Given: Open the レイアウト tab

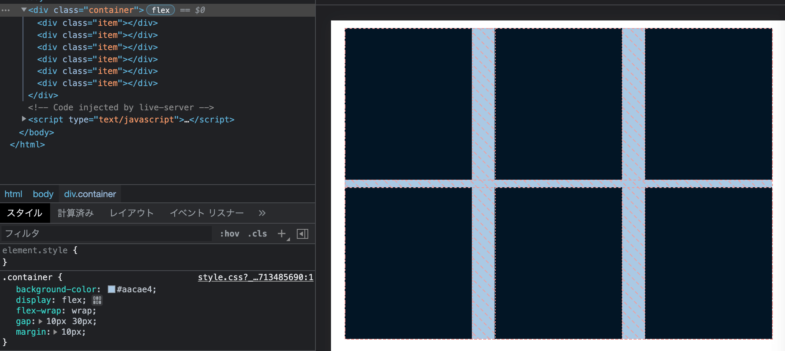Looking at the screenshot, I should coord(132,213).
